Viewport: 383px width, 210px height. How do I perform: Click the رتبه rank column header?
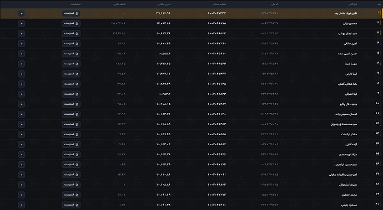pyautogui.click(x=379, y=4)
